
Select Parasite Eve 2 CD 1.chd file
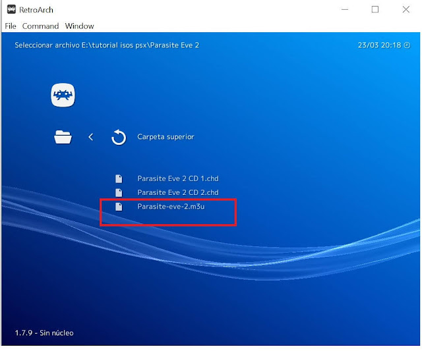177,178
